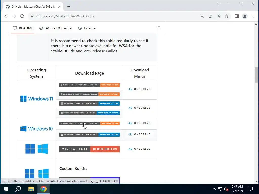Share this page icon
Screen dimensions: 259x194
tap(219, 16)
